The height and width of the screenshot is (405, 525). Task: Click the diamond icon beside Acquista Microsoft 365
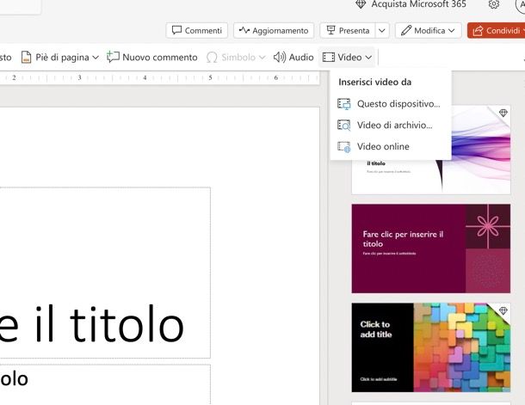(x=361, y=4)
